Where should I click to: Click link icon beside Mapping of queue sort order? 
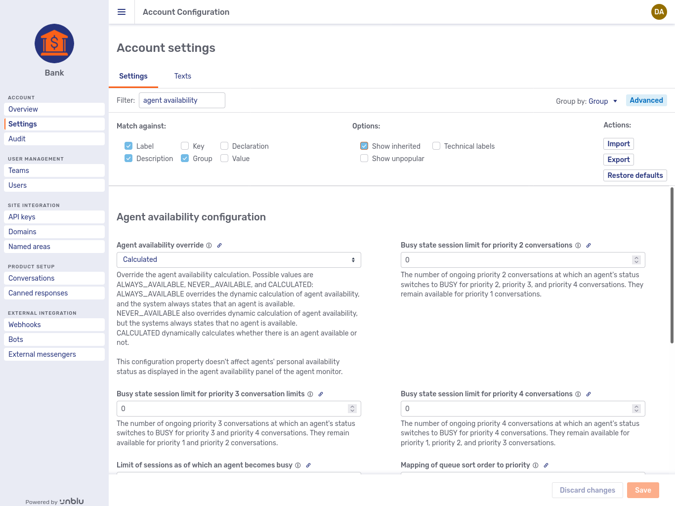coord(546,465)
